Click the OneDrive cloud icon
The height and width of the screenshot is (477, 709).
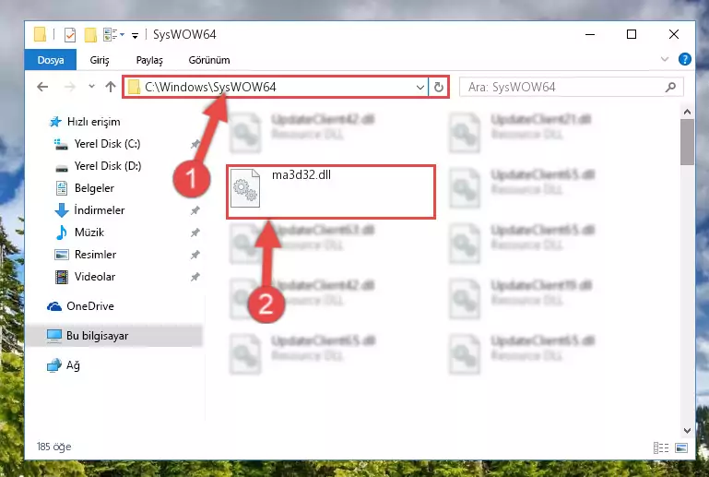(54, 306)
